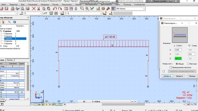The height and width of the screenshot is (111, 198).
Task: Click the Undo arrow icon
Action: click(55, 9)
